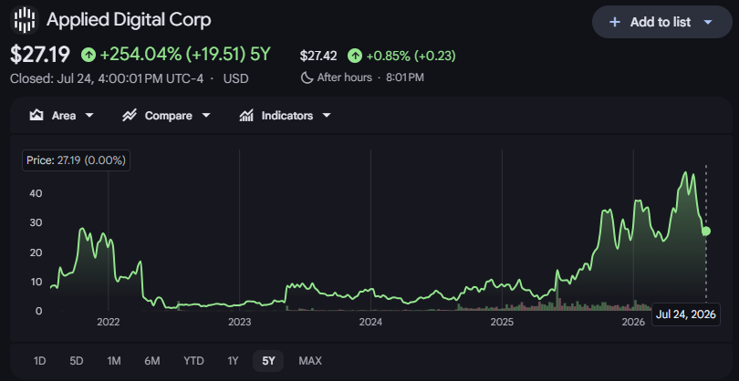Viewport: 739px width, 381px height.
Task: Expand the Compare dropdown arrow
Action: pyautogui.click(x=205, y=116)
